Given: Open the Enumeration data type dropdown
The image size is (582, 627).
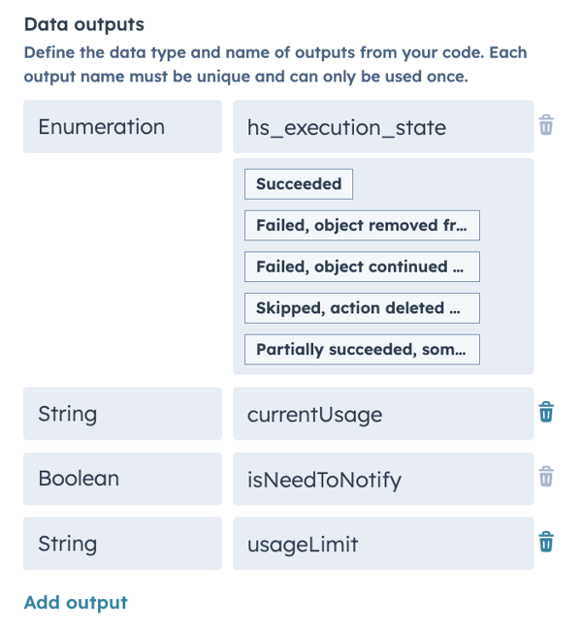Looking at the screenshot, I should (x=122, y=127).
